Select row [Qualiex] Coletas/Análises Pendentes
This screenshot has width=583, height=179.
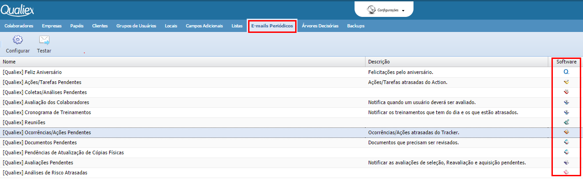(x=291, y=92)
